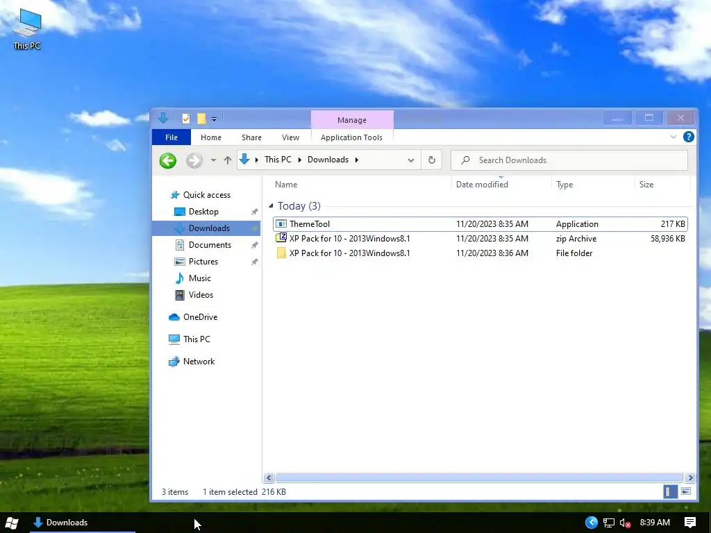Click the yellow folder icon in list
Viewport: 711px width, 533px height.
click(281, 253)
